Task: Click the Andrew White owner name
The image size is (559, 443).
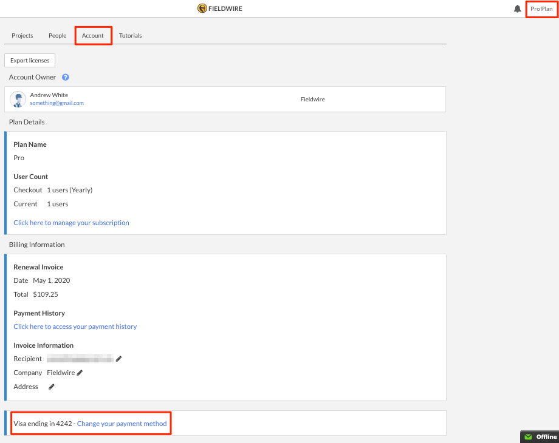Action: pos(49,95)
